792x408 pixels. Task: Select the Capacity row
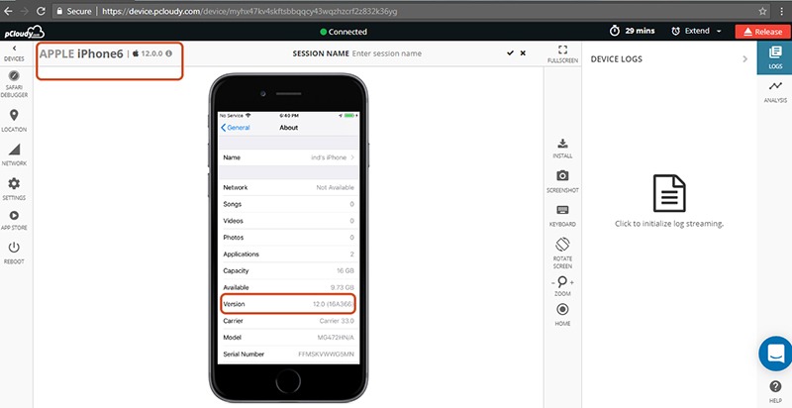point(288,270)
